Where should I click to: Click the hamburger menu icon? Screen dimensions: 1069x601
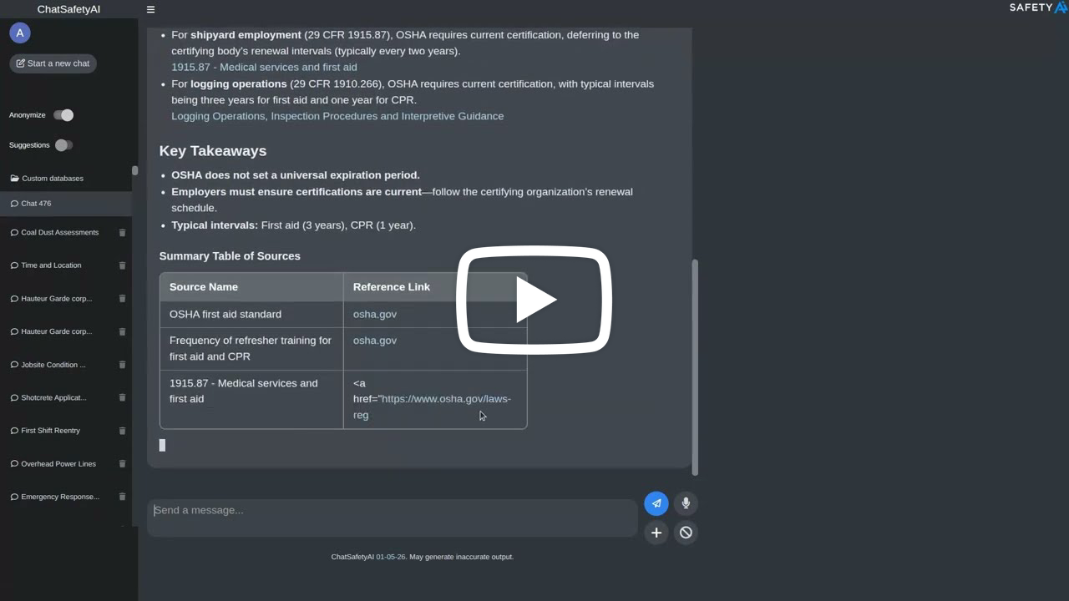pyautogui.click(x=150, y=9)
